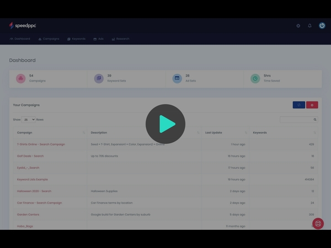Click 'Car Finance terms by location' cell
The width and height of the screenshot is (331, 248).
(111, 203)
